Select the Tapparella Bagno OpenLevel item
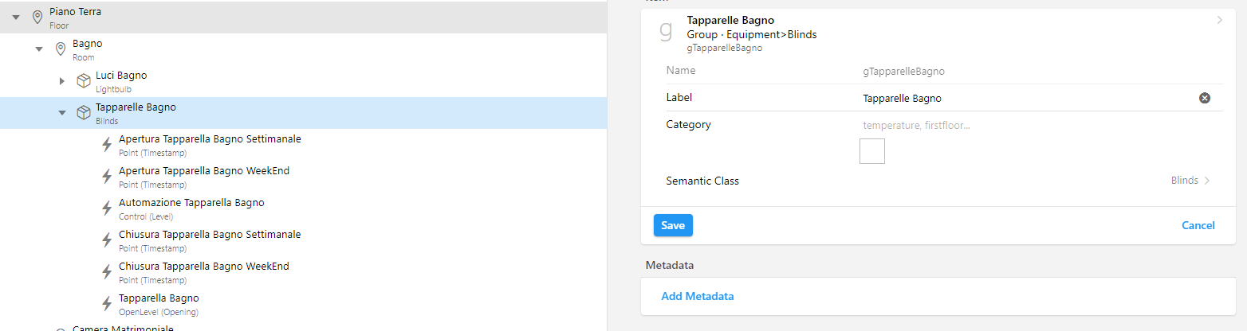 [x=158, y=298]
